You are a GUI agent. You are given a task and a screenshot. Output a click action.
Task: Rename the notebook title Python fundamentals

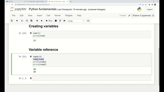43,9
